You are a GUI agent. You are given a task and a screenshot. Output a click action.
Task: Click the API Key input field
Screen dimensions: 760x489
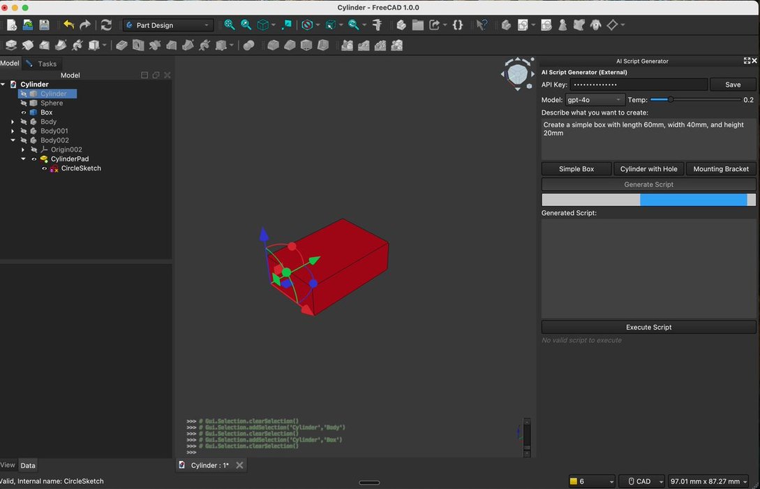[638, 85]
